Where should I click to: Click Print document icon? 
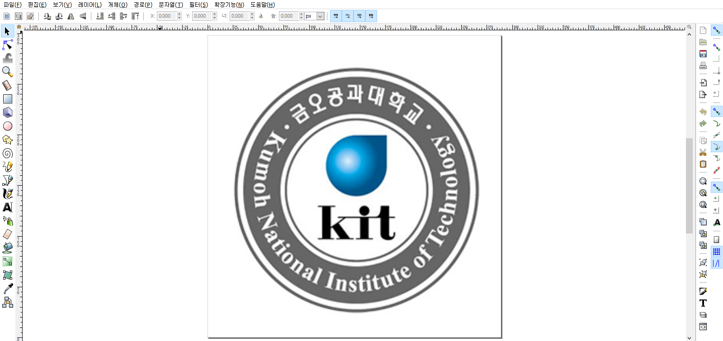(703, 65)
